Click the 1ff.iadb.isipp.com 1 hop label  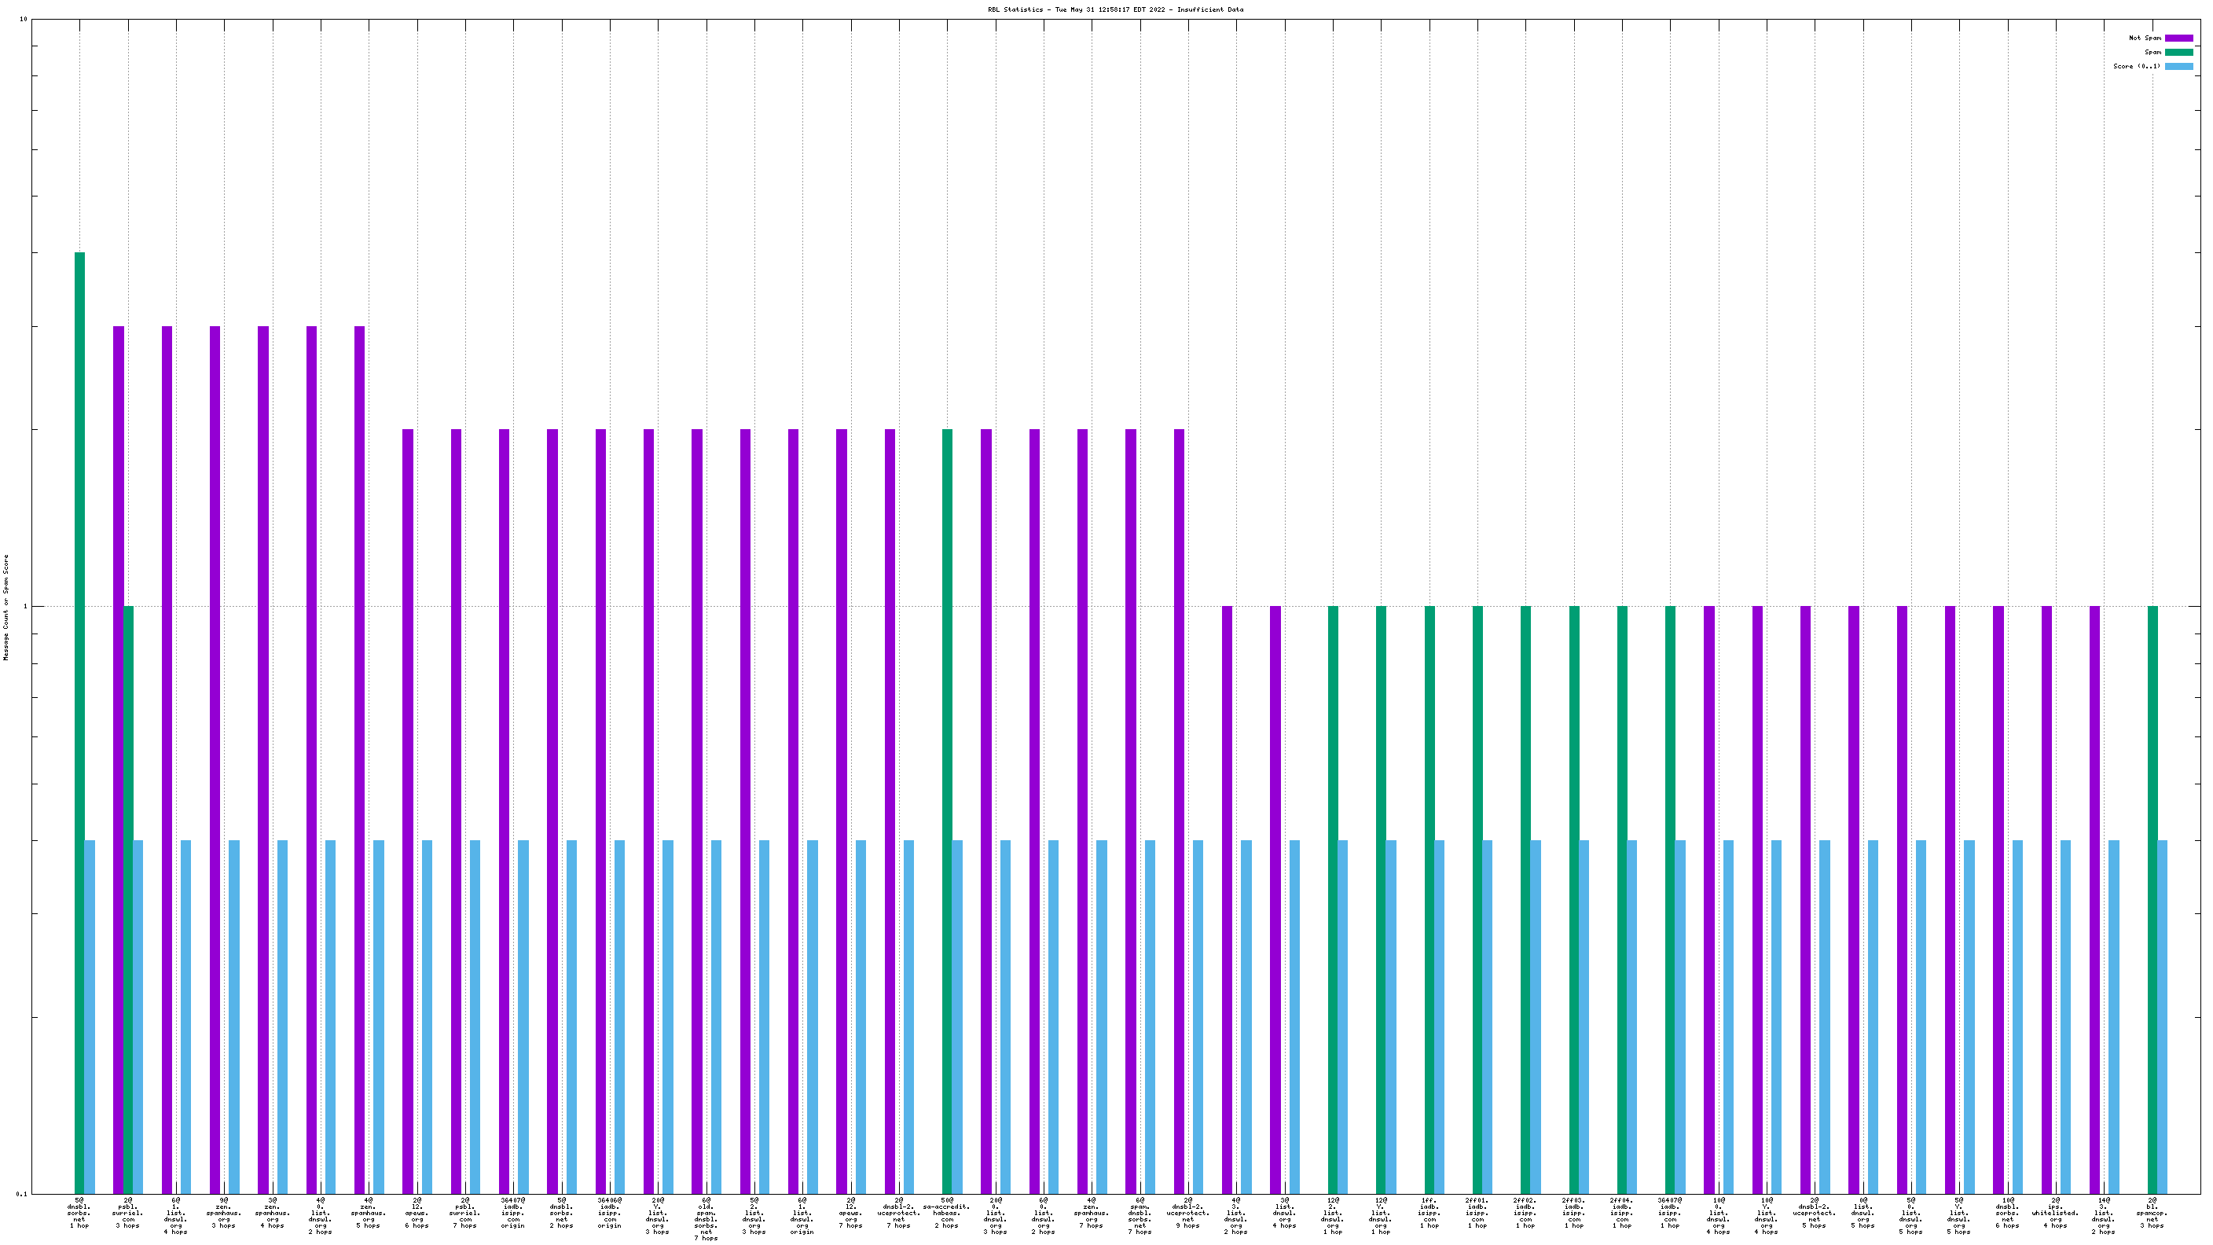(x=1429, y=1212)
